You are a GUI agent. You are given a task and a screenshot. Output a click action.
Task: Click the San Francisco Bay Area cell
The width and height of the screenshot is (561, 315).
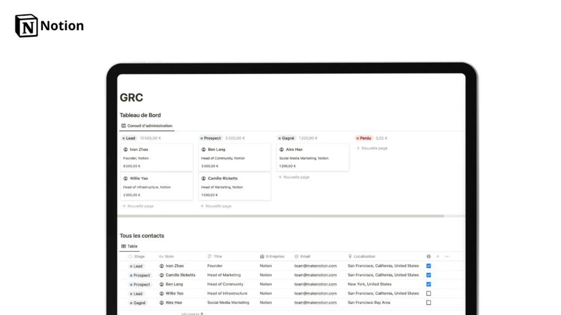pos(369,303)
